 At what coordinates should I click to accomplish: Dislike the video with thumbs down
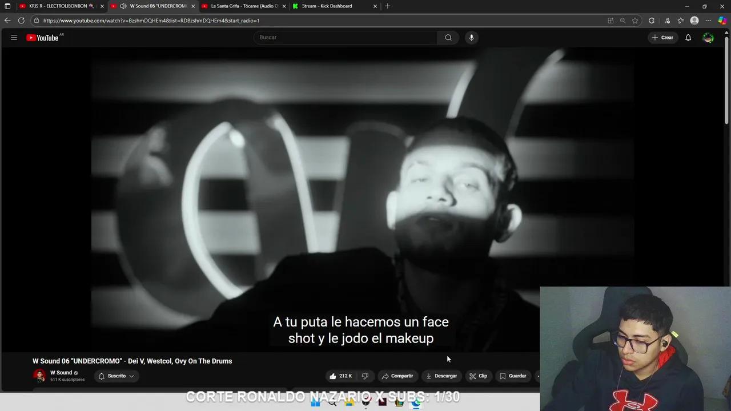[x=365, y=376]
